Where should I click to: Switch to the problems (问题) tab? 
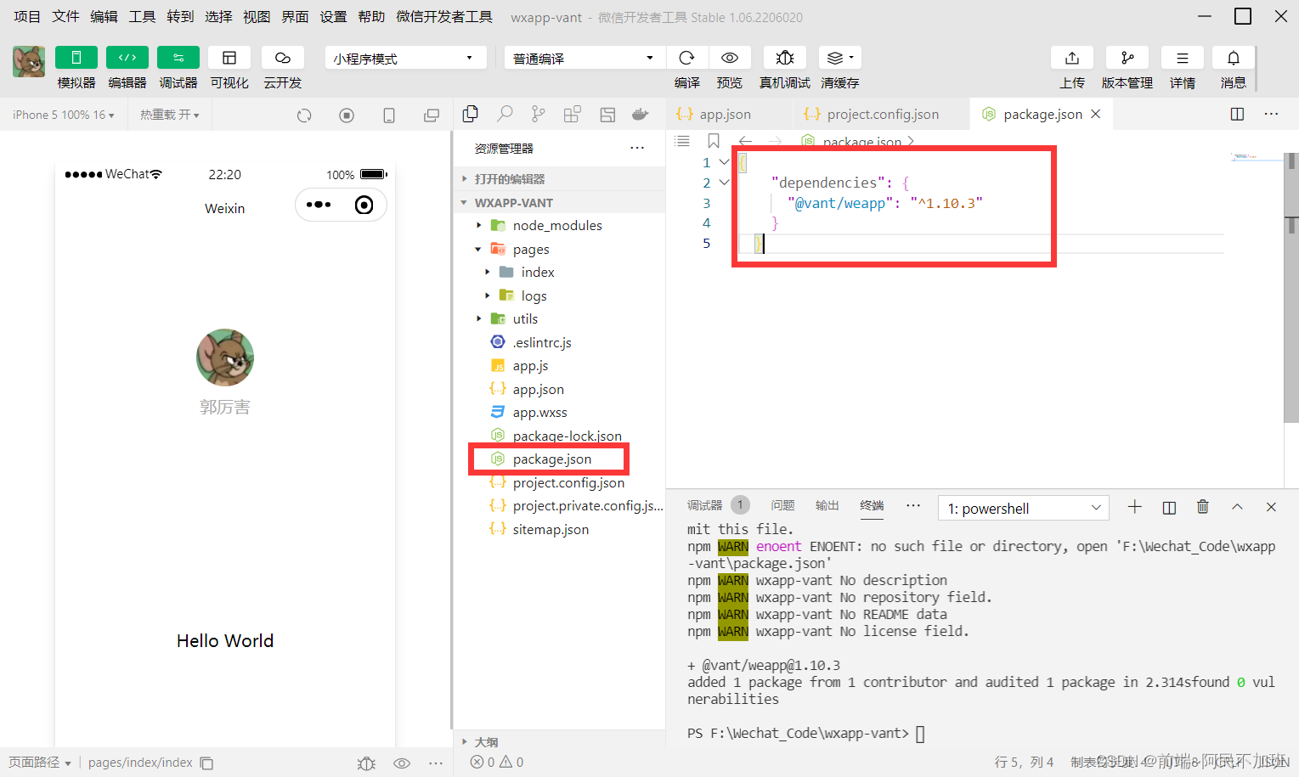tap(782, 505)
